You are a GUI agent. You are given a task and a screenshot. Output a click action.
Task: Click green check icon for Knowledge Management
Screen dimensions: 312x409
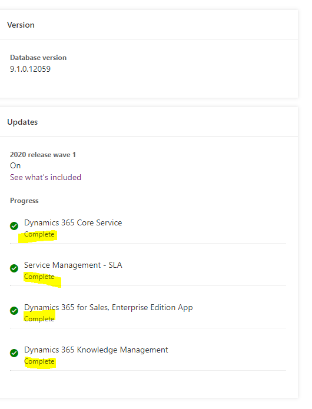pos(14,353)
